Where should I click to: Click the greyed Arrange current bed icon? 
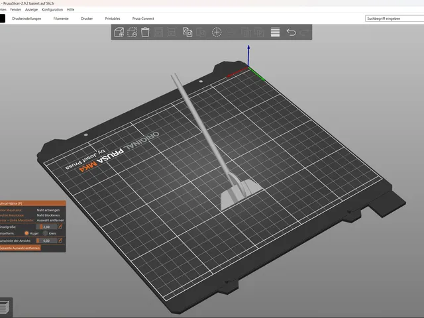[172, 32]
